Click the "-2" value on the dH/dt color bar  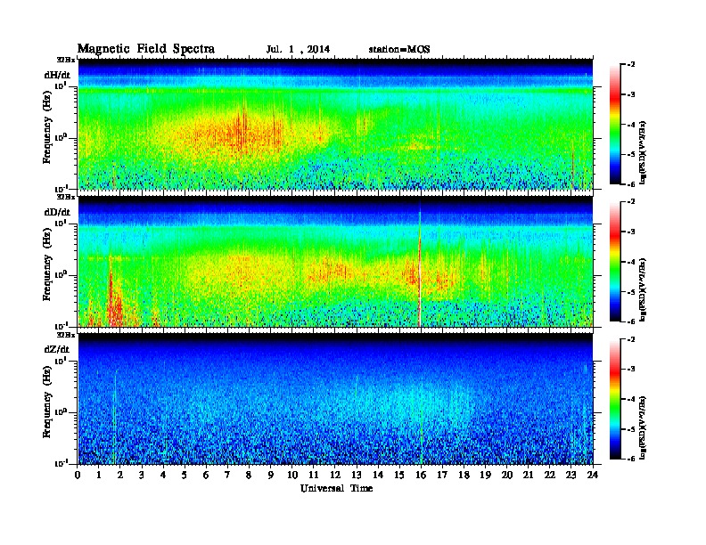click(x=631, y=65)
